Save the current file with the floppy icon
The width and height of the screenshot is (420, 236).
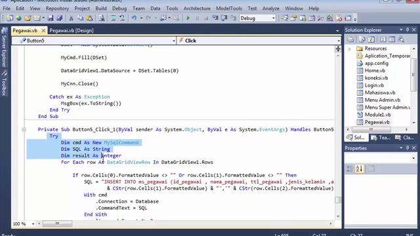pos(51,18)
